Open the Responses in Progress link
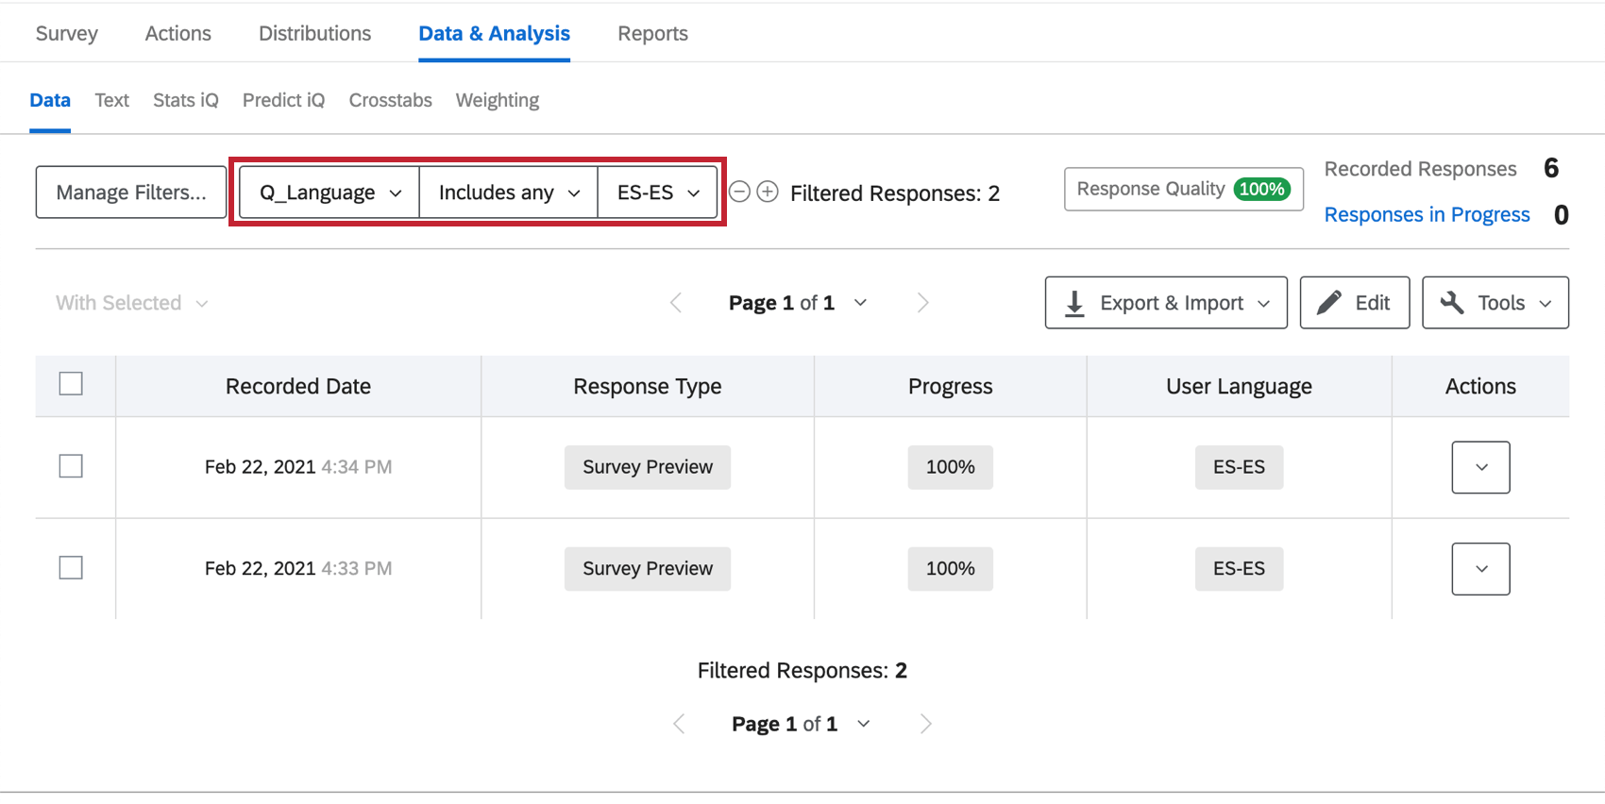 pyautogui.click(x=1427, y=215)
